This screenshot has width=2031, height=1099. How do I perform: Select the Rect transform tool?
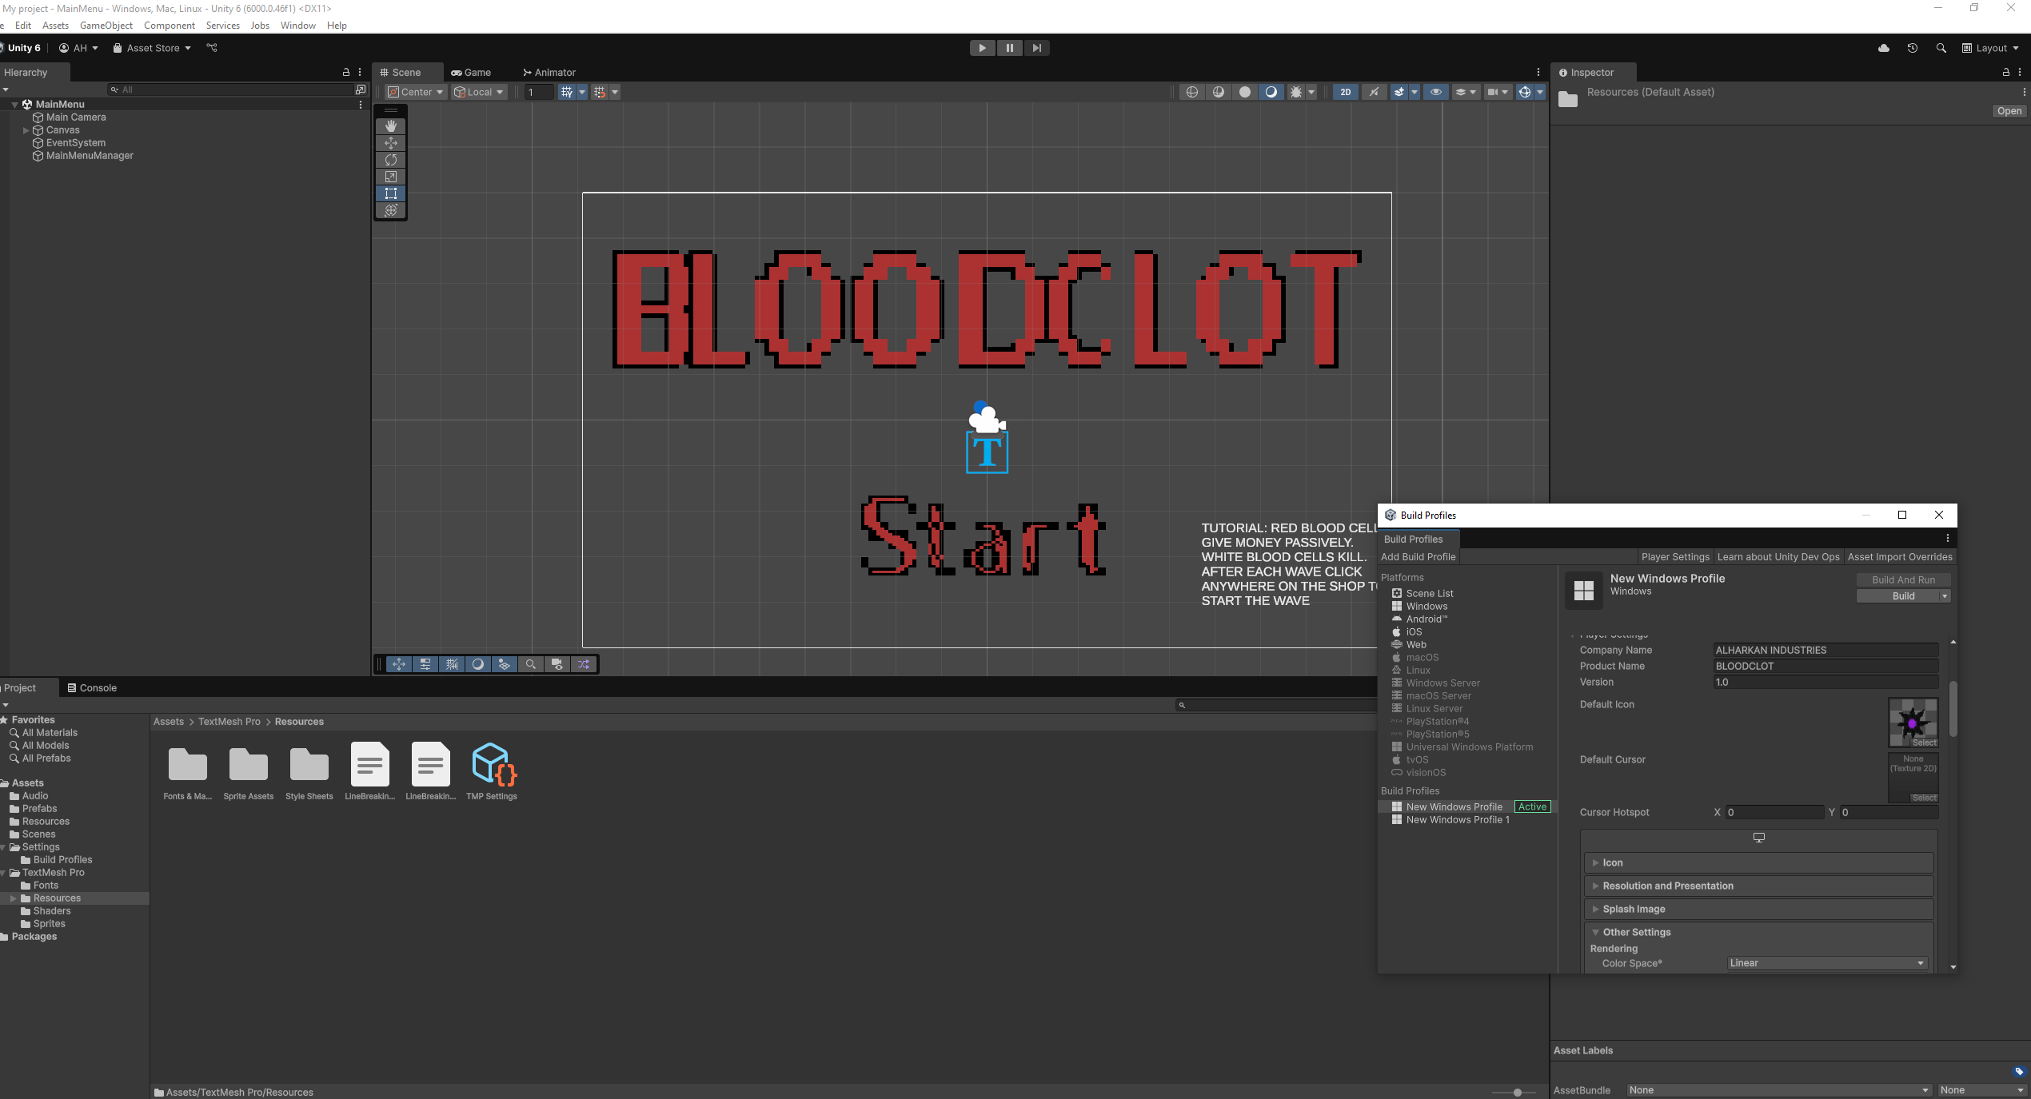pos(390,193)
